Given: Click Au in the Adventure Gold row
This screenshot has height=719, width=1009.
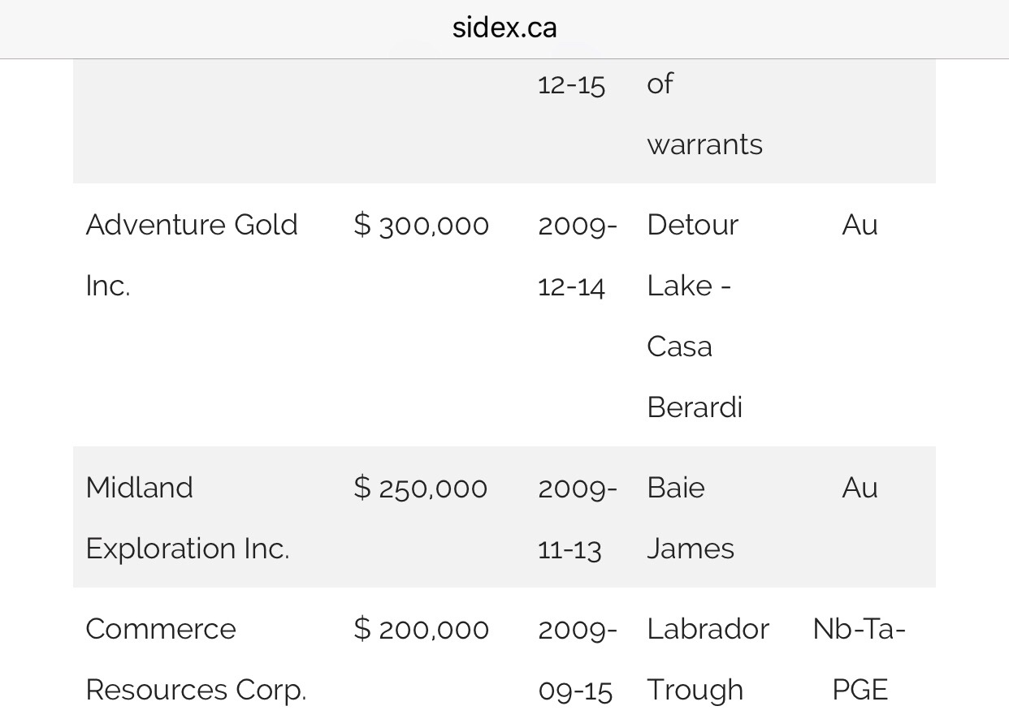Looking at the screenshot, I should tap(860, 225).
